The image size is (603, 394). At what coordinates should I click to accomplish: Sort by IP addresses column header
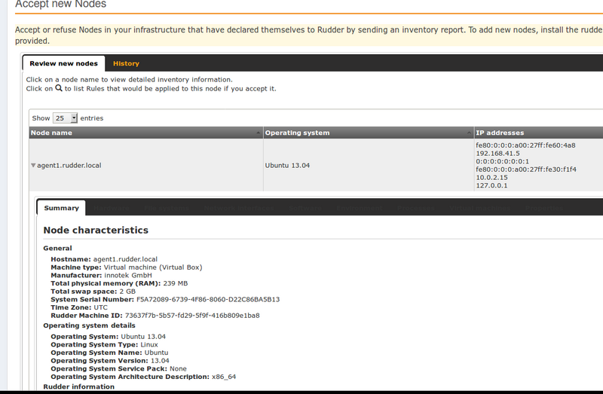[538, 133]
